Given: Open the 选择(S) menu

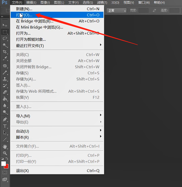Looking at the screenshot, I should pyautogui.click(x=88, y=3).
